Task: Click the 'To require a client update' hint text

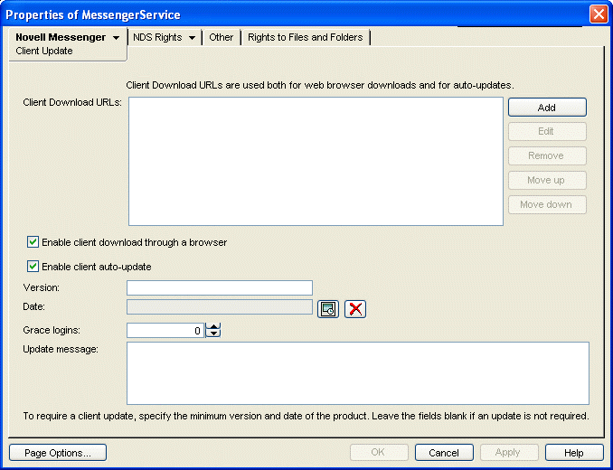Action: click(306, 416)
